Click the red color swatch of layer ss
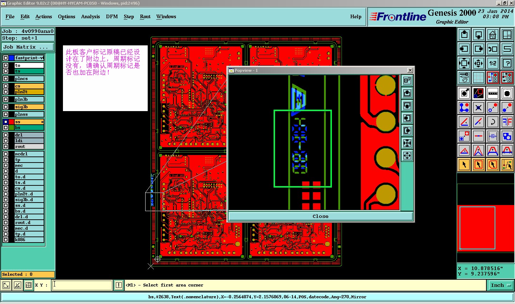 [11, 122]
